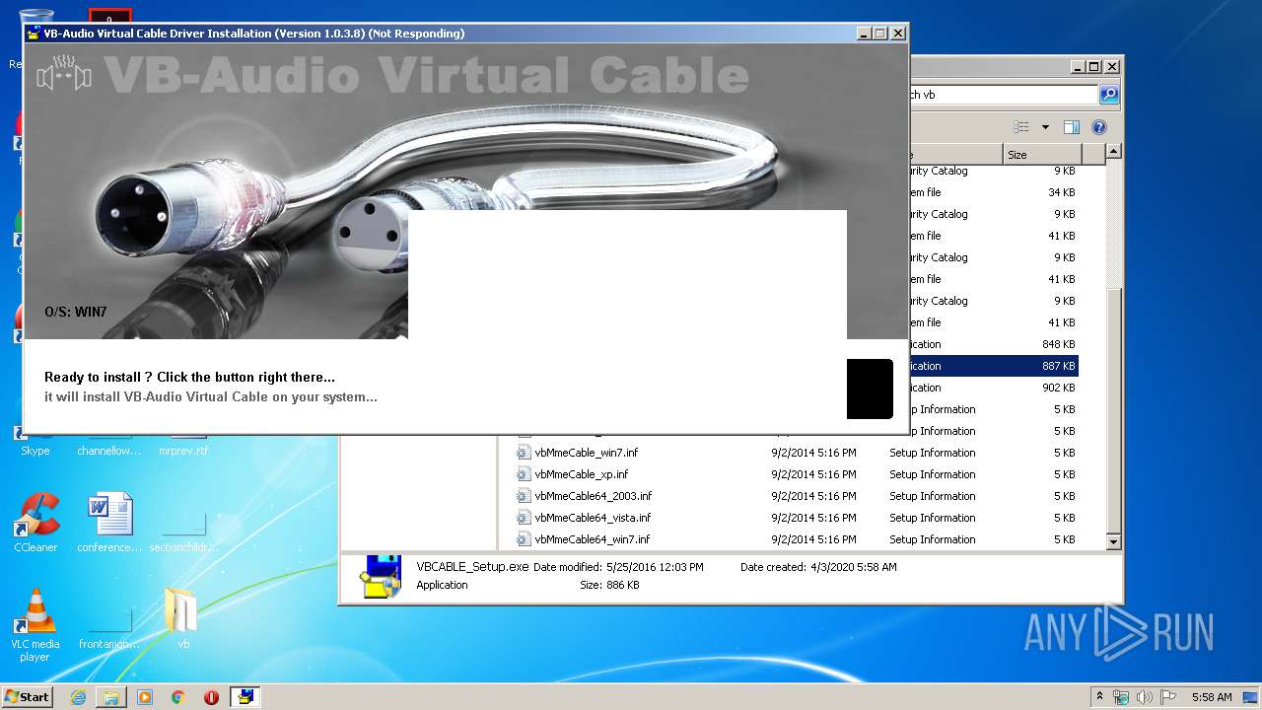Open the Start menu
The height and width of the screenshot is (710, 1262).
(x=28, y=696)
